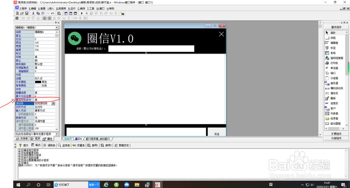The width and height of the screenshot is (350, 188).
Task: Open the event handler subroutine dropdown
Action: [x=57, y=134]
